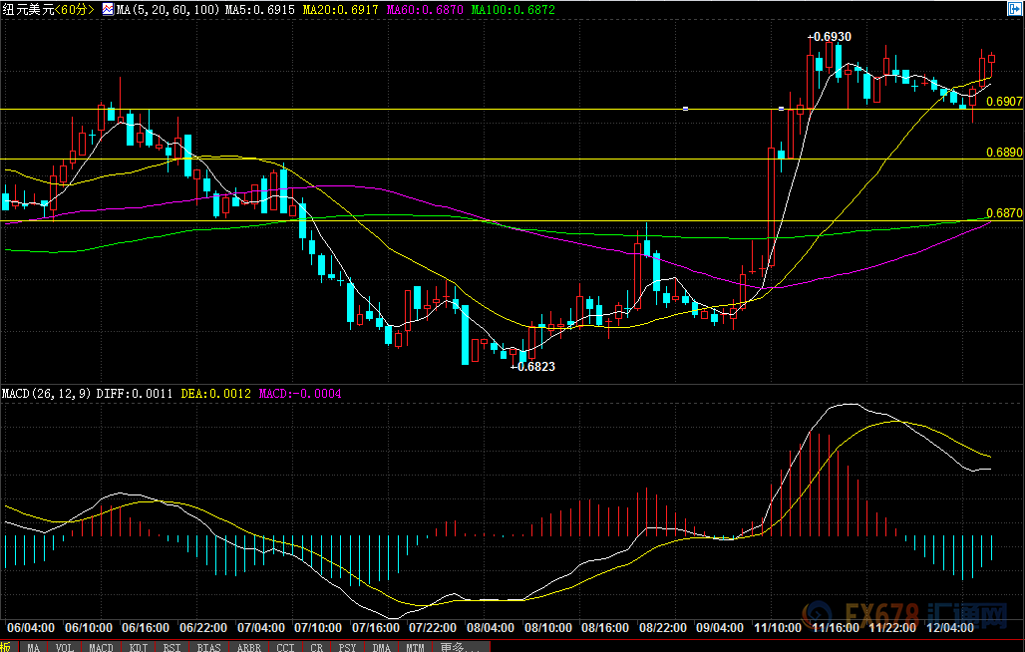Switch to the BIAS indicator tab
Viewport: 1025px width, 652px height.
pos(208,647)
